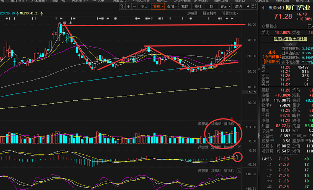This screenshot has height=190, width=313.
Task: Open the 叠加 overlay dropdown
Action: click(172, 6)
